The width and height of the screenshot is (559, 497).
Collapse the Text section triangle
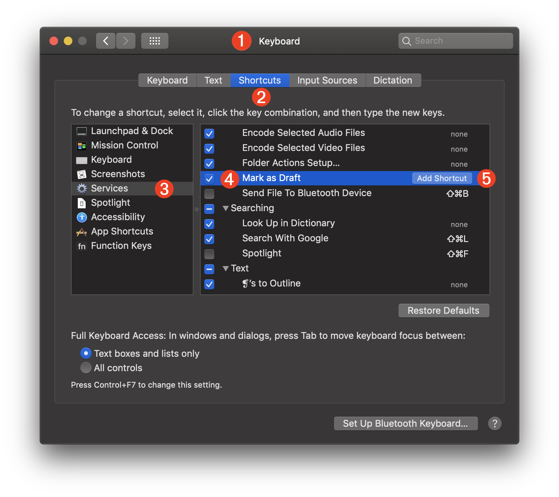(x=225, y=269)
